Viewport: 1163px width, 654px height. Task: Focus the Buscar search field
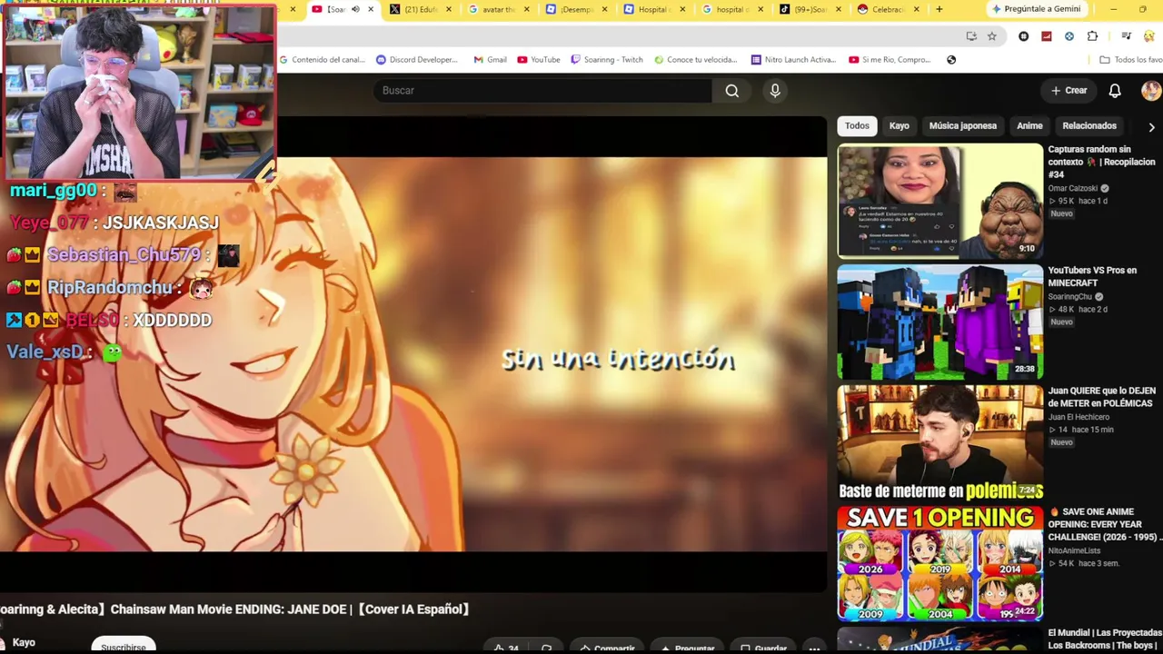click(x=542, y=90)
